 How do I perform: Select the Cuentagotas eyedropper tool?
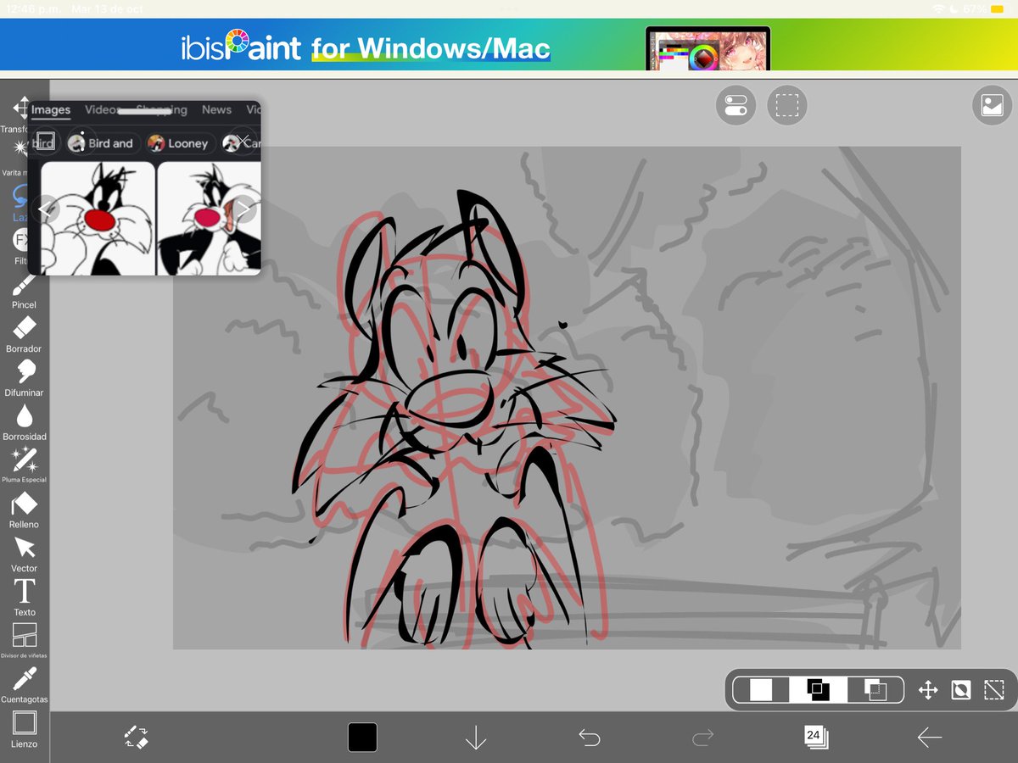(x=24, y=685)
